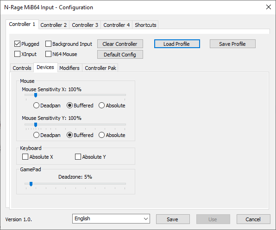Close the configuration window

click(x=269, y=7)
